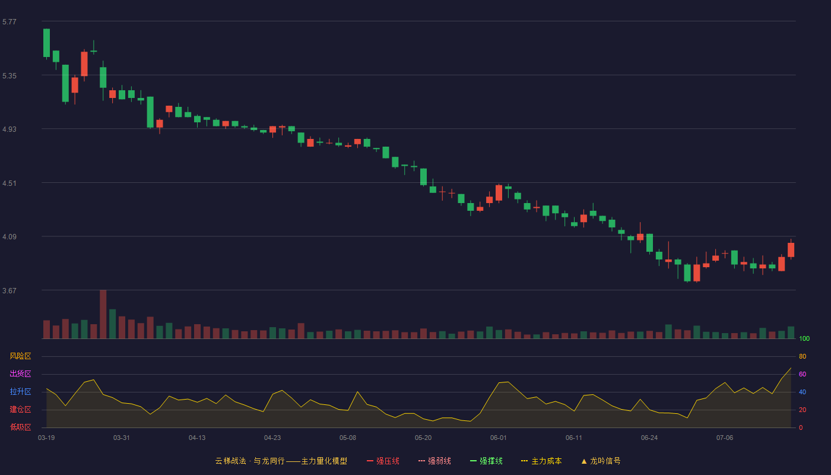The image size is (831, 475).
Task: Click the 07-06 date axis label
Action: coord(725,438)
